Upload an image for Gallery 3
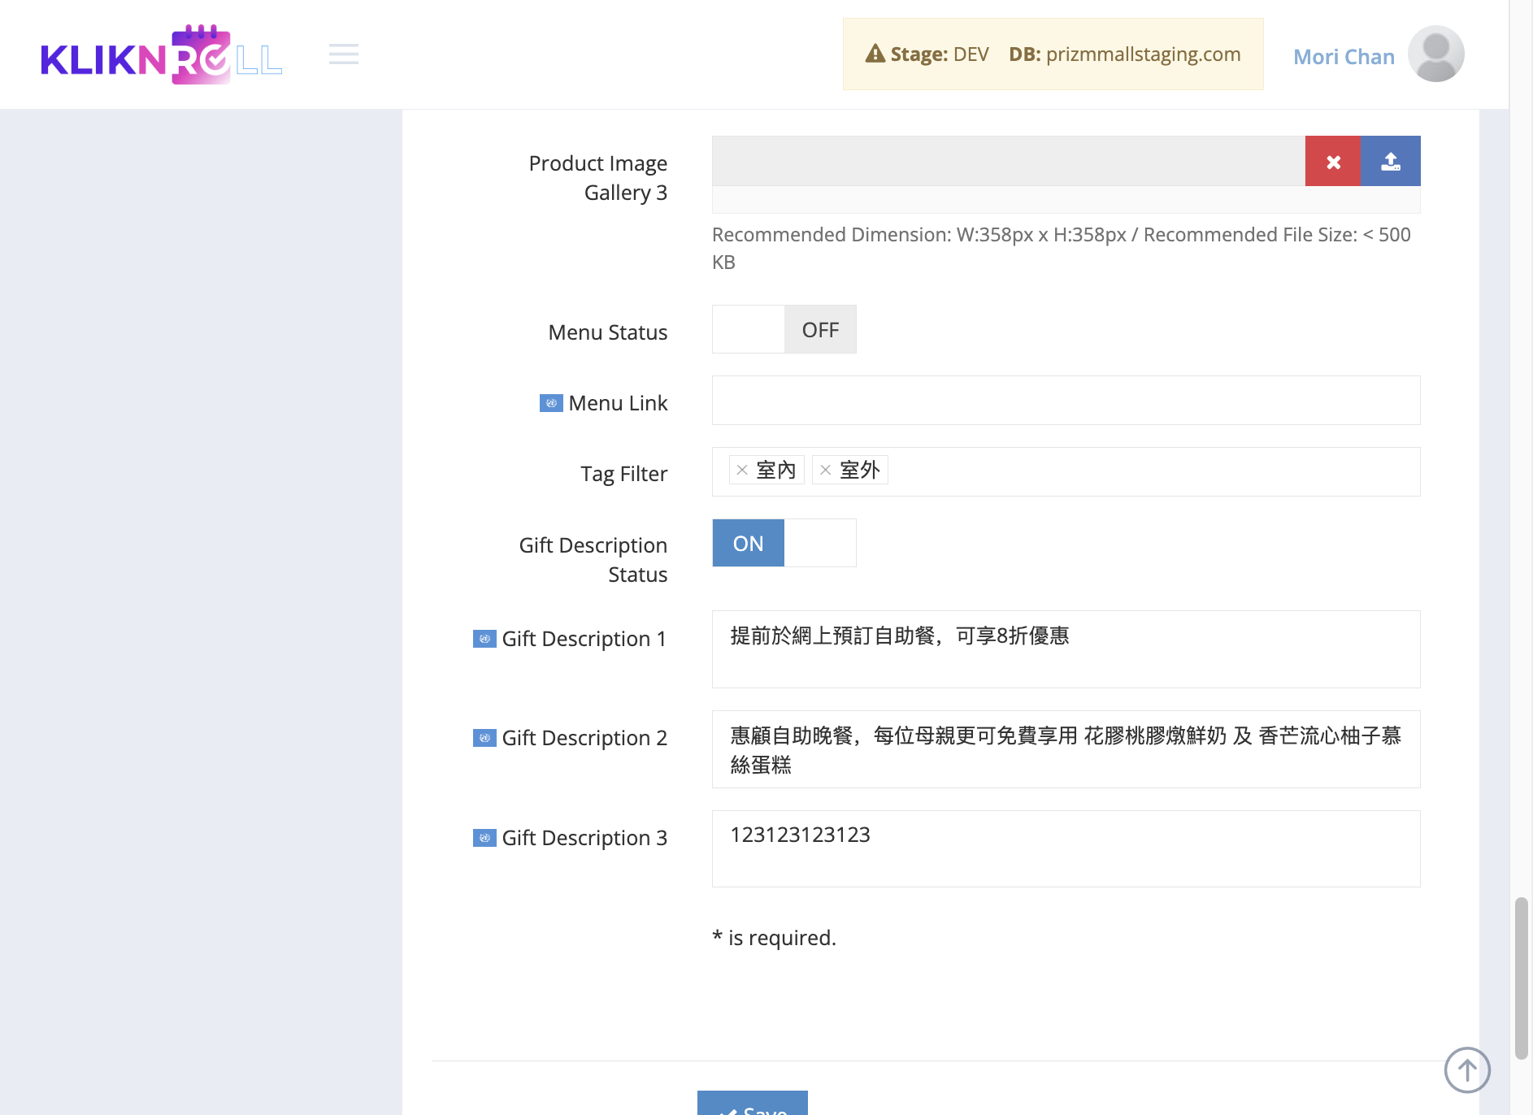The width and height of the screenshot is (1533, 1115). click(1391, 161)
